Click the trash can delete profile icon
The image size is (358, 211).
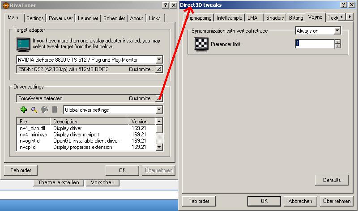coord(55,110)
